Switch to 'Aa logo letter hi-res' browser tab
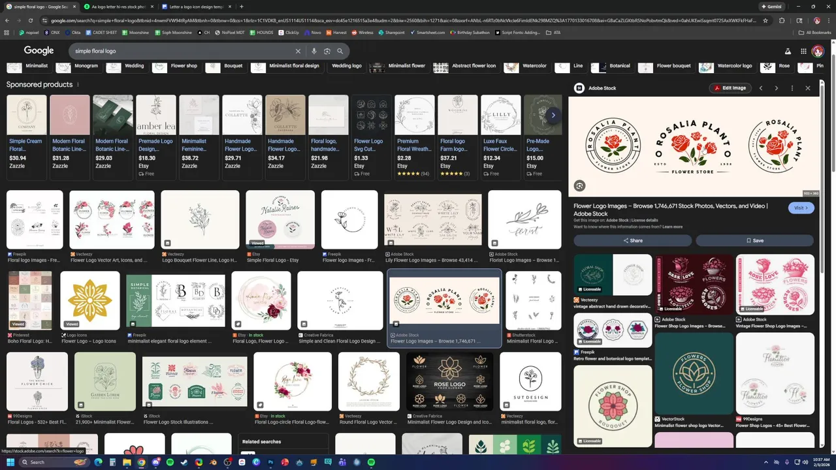The width and height of the screenshot is (836, 470). point(118,7)
